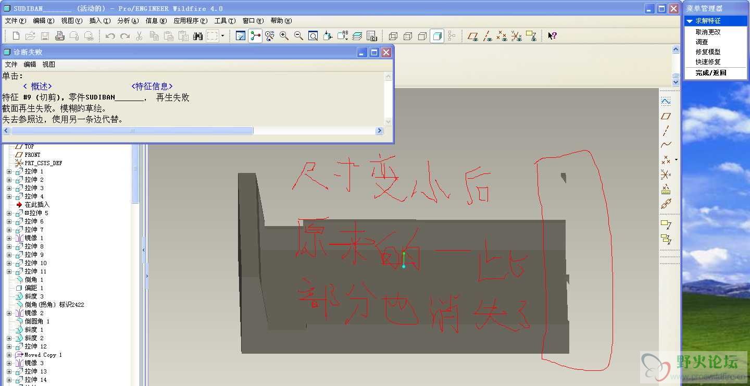Click the <概述> link

(37, 86)
